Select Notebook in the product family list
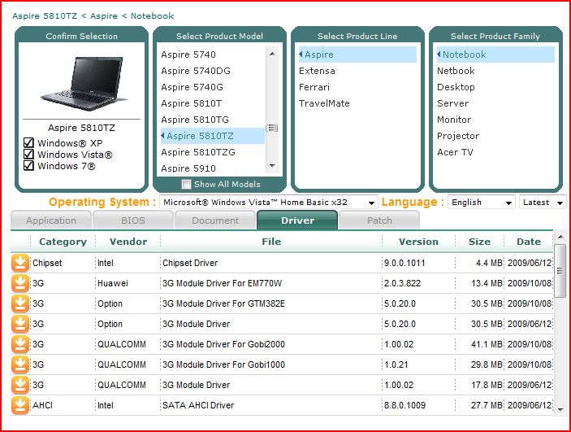571x432 pixels. point(495,55)
